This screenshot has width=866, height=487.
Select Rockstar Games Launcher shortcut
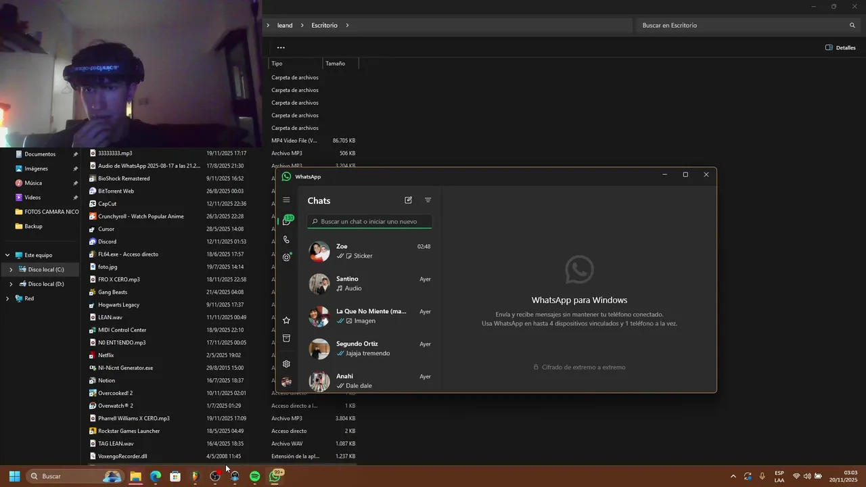pyautogui.click(x=129, y=431)
